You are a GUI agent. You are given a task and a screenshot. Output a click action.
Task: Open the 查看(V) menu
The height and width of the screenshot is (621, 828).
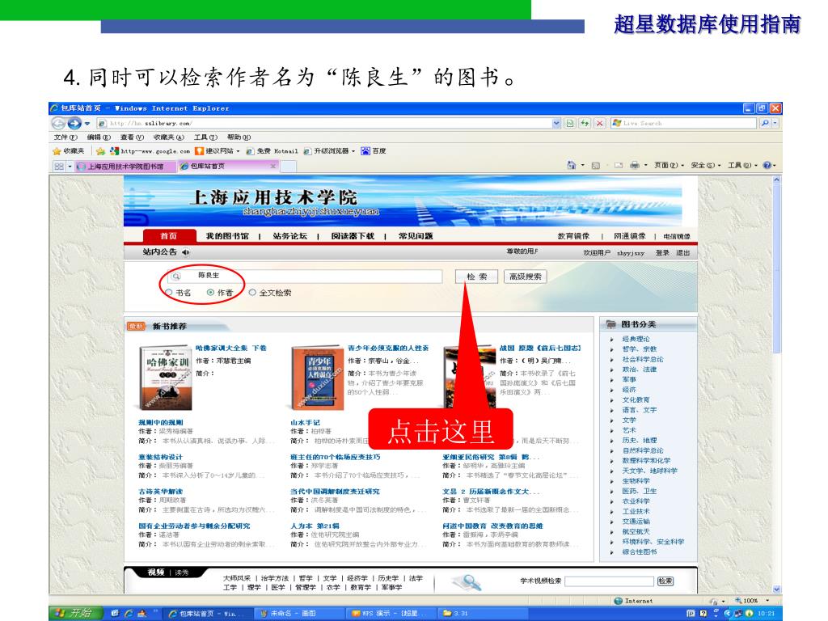pyautogui.click(x=132, y=137)
